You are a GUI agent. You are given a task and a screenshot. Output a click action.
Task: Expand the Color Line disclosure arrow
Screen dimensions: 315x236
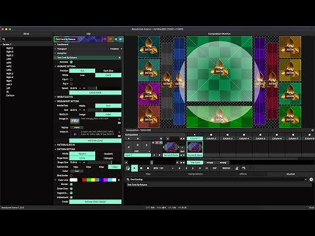point(55,180)
